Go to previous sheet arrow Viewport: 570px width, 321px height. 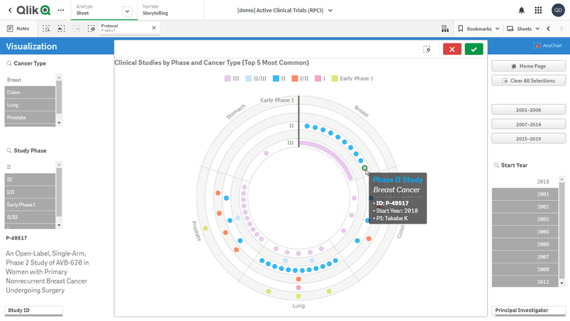[548, 28]
